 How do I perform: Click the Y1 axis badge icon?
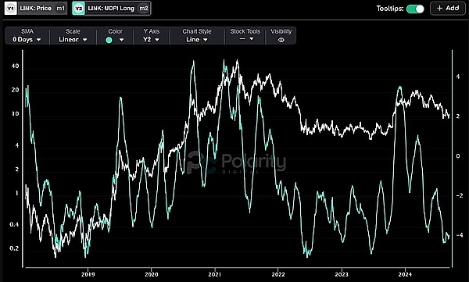(10, 8)
